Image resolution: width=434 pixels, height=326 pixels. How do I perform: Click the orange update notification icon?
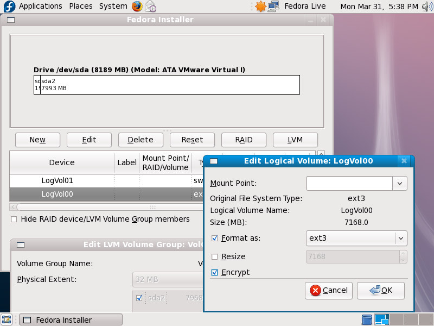[x=260, y=7]
